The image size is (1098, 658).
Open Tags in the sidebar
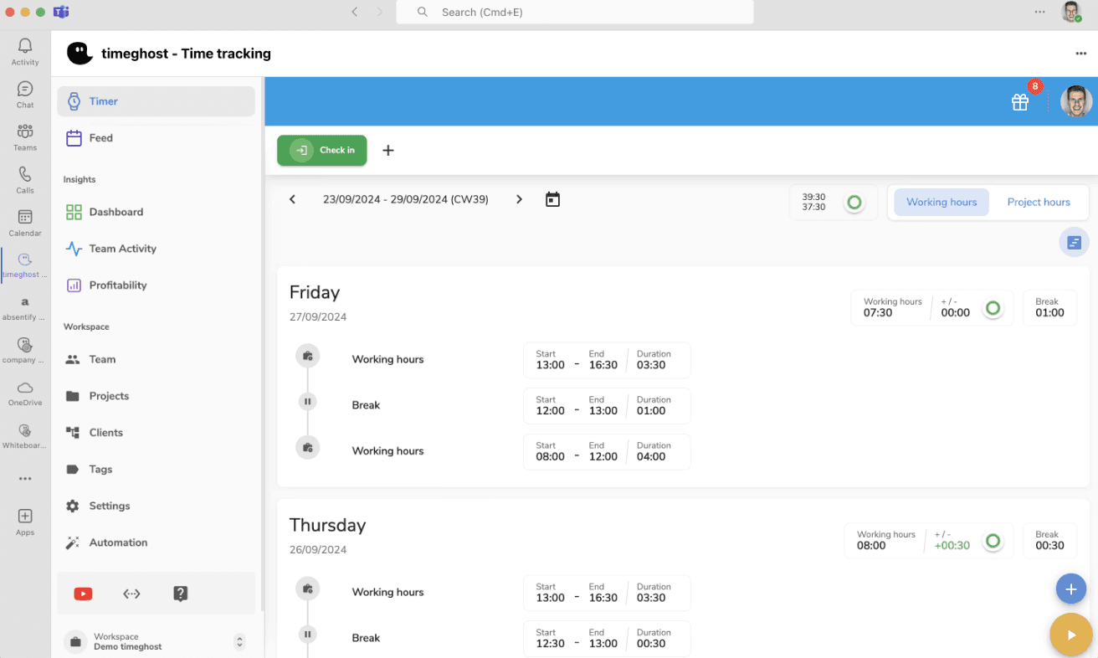pos(156,470)
